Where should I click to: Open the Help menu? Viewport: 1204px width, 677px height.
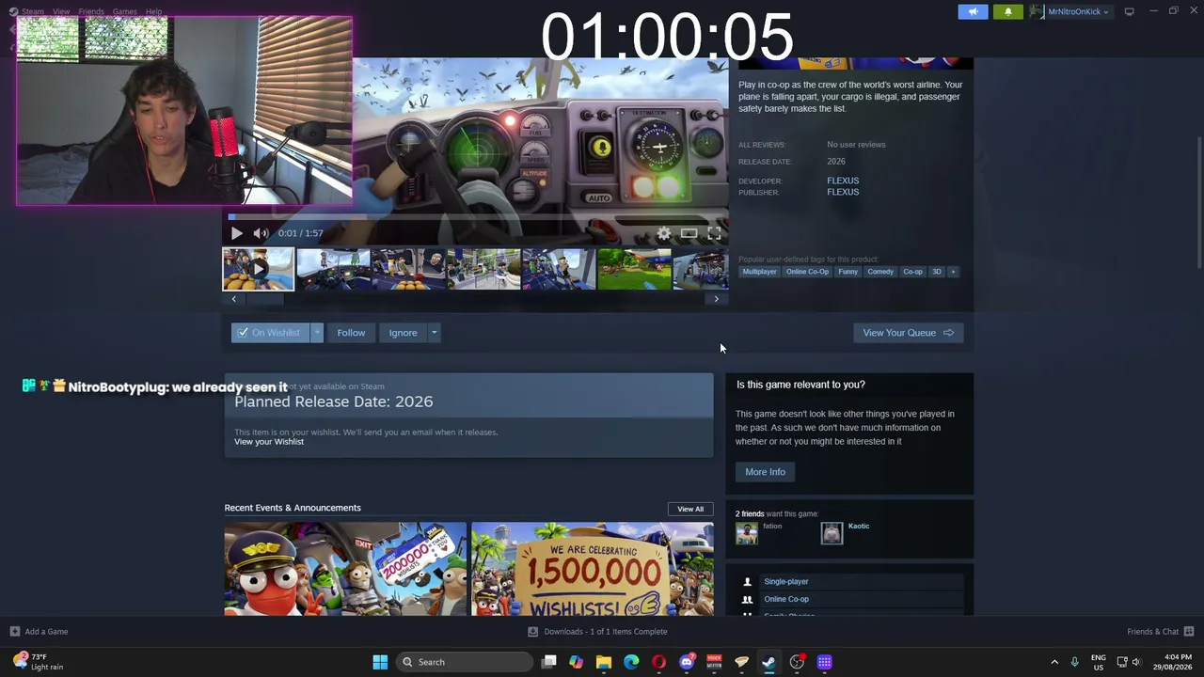click(154, 11)
